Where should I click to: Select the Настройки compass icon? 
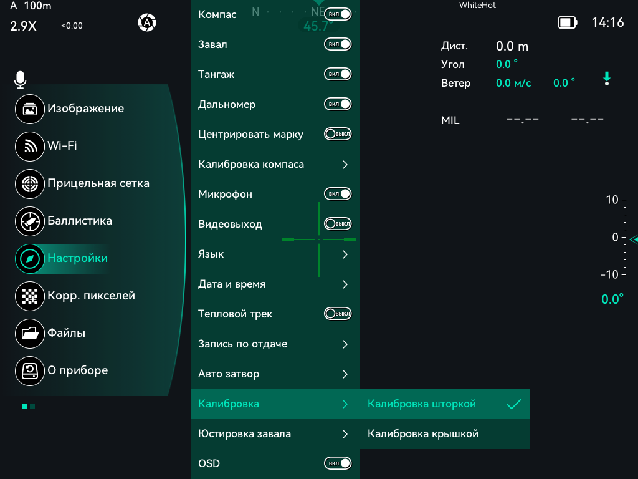click(30, 259)
